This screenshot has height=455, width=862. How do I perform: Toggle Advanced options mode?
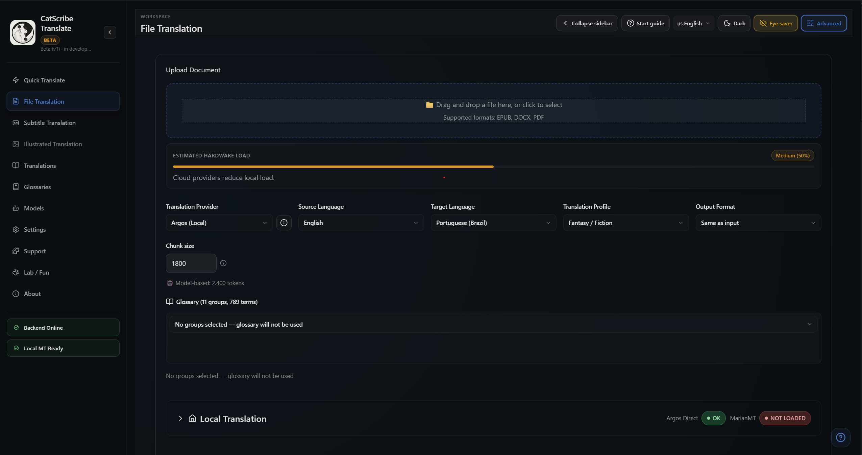click(x=823, y=23)
